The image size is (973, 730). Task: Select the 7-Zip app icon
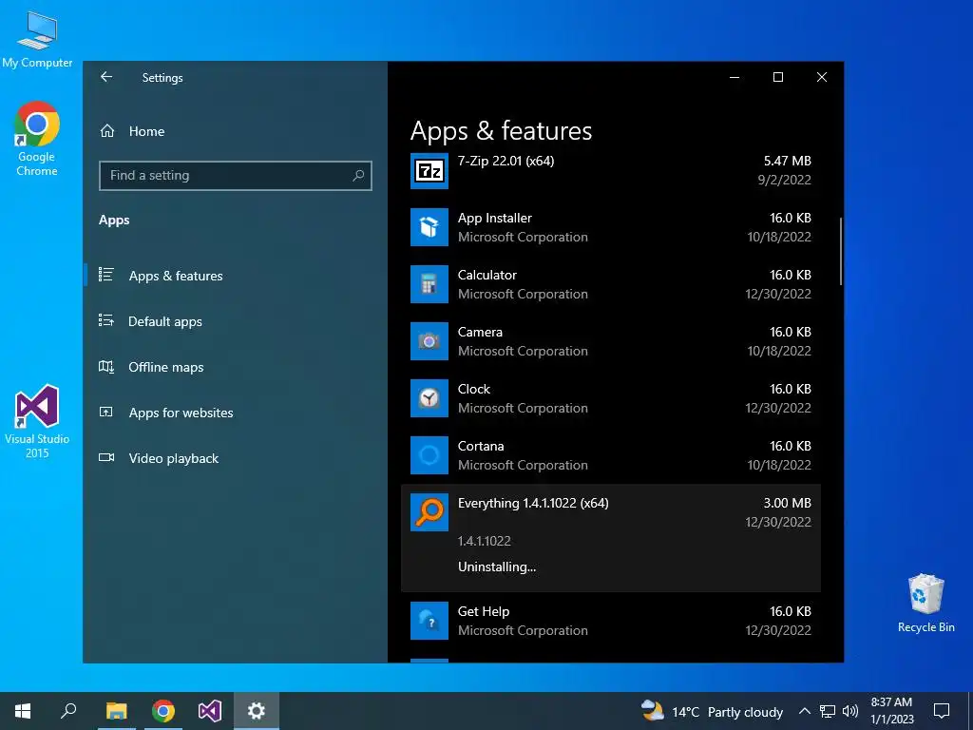pos(429,171)
